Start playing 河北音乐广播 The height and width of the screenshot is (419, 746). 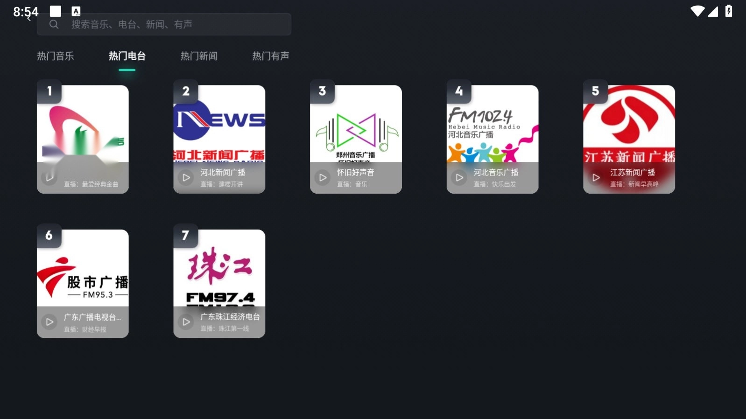point(459,178)
